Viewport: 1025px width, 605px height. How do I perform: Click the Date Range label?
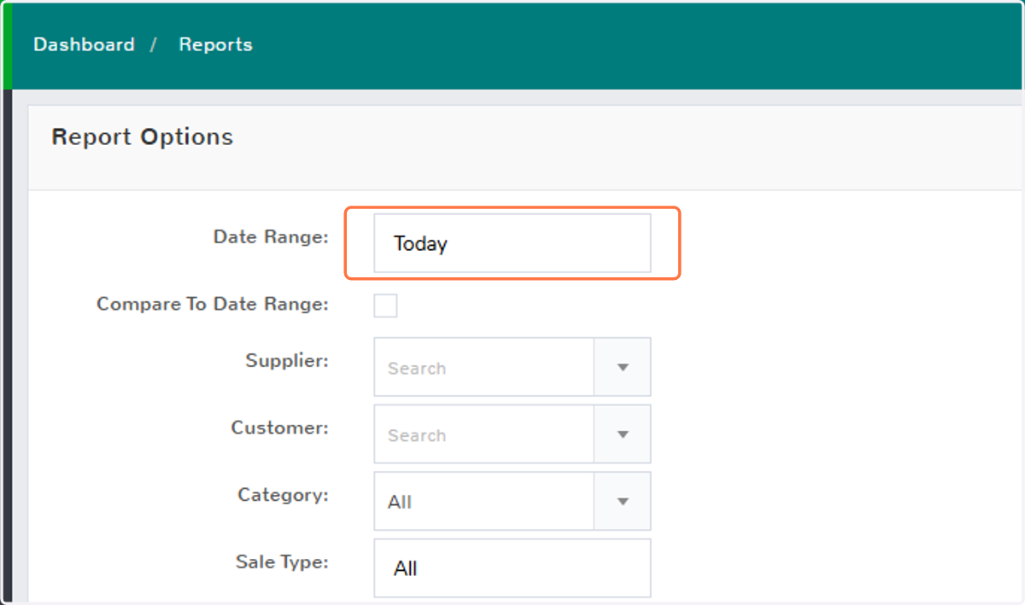pos(271,237)
